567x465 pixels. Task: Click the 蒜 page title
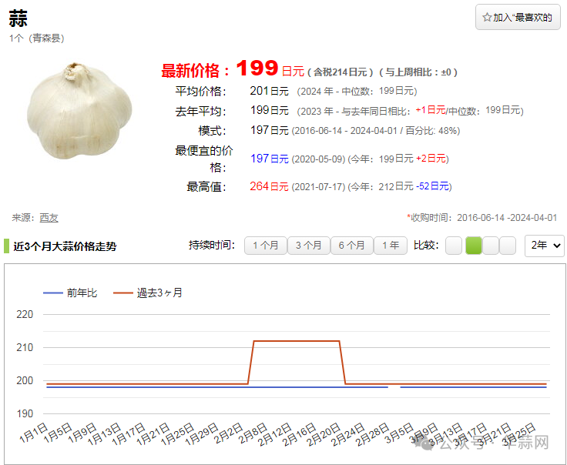[18, 18]
